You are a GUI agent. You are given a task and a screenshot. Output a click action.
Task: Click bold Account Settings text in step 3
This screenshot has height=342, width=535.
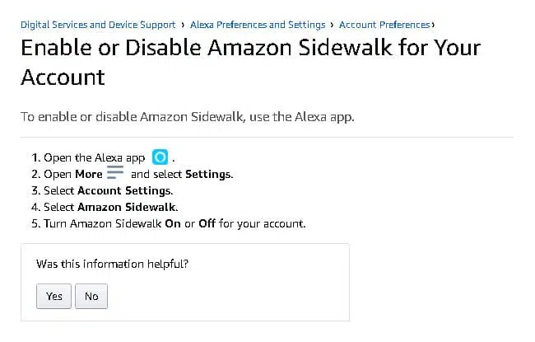pos(123,190)
